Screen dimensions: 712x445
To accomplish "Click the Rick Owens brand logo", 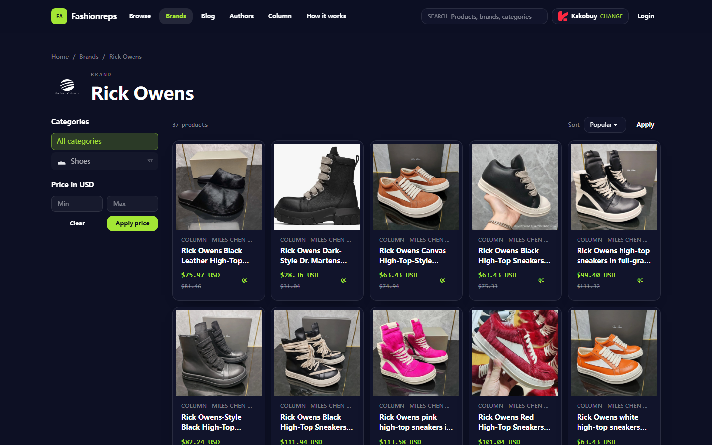I will tap(67, 87).
